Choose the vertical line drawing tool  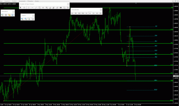(29, 8)
